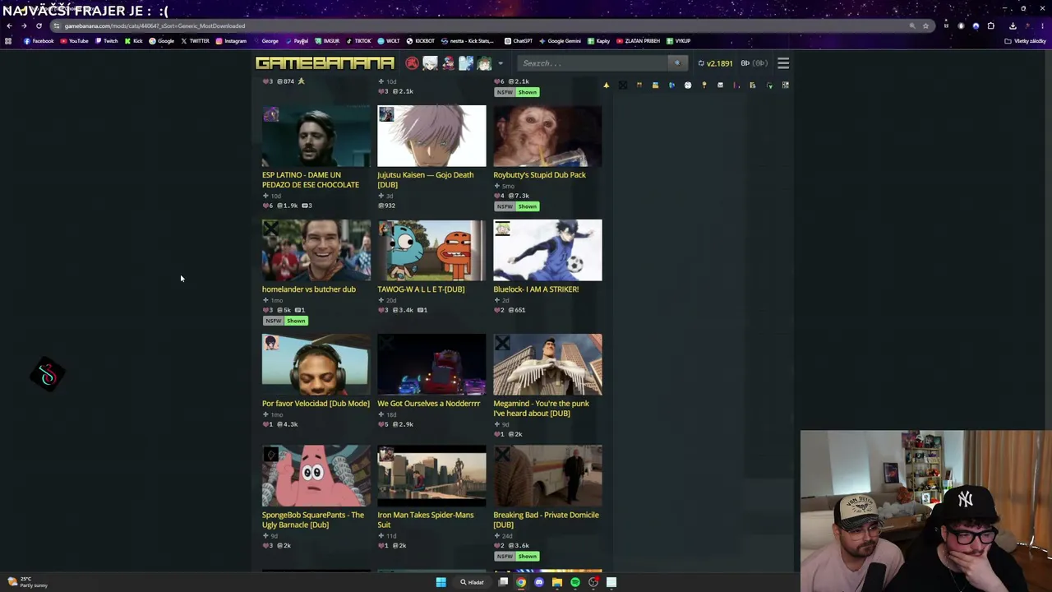The height and width of the screenshot is (592, 1052).
Task: Open the Chrome three-dot menu
Action: point(1043,25)
